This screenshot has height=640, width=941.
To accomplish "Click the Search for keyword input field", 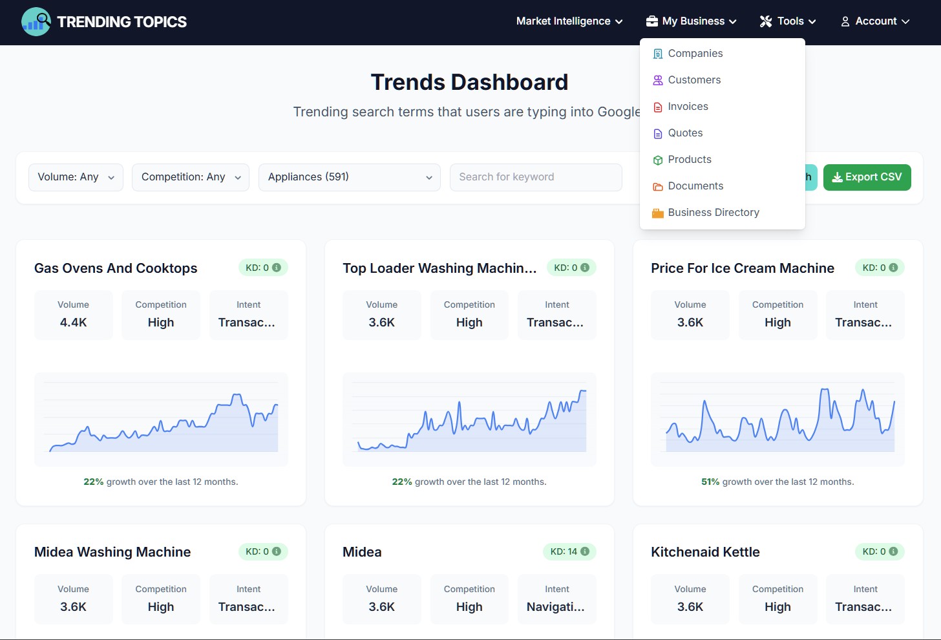I will click(x=535, y=176).
